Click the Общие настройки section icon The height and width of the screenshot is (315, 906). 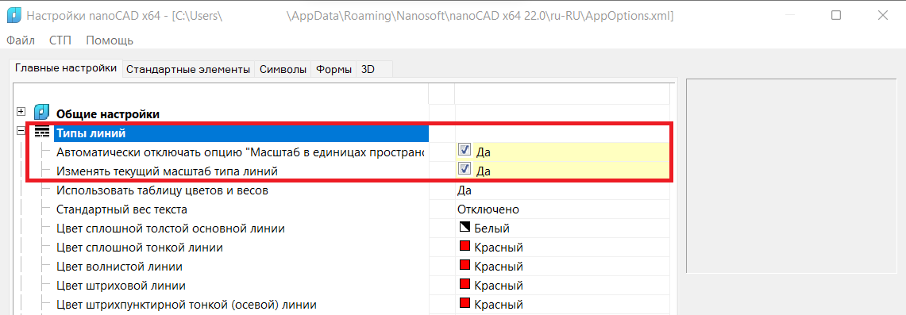click(x=41, y=112)
